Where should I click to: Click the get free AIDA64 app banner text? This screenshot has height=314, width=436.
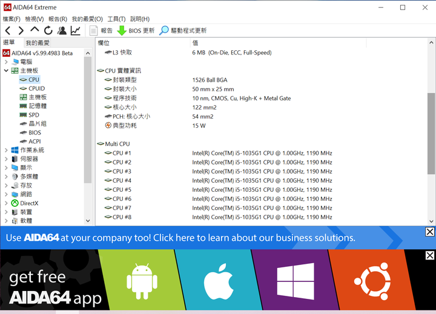pyautogui.click(x=55, y=287)
